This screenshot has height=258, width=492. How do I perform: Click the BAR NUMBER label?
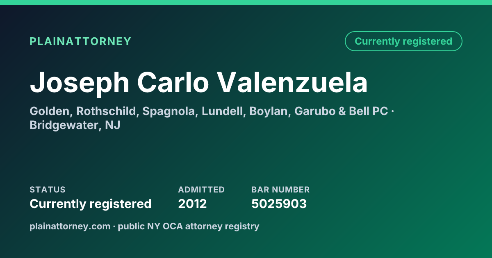[x=280, y=190]
